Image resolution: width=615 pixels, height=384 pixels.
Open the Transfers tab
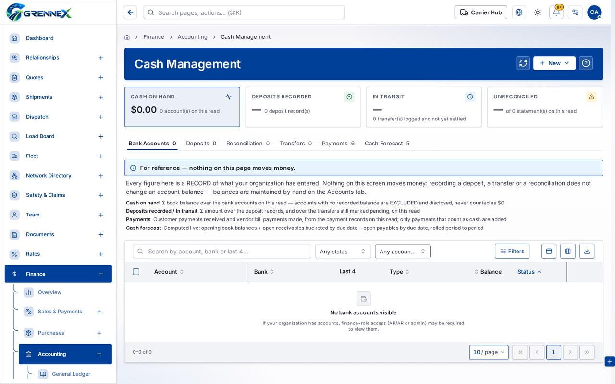point(295,144)
